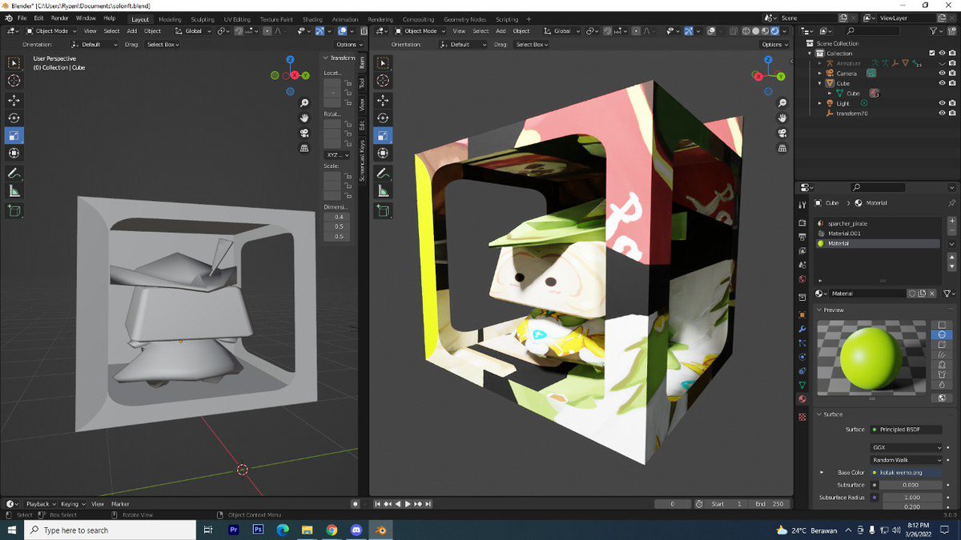Open Options dropdown in right viewport
The image size is (961, 540).
point(774,45)
